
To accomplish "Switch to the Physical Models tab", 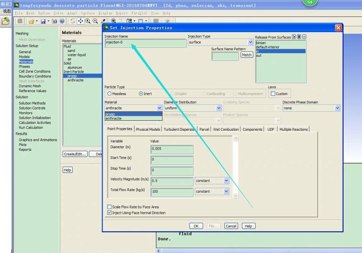I will pyautogui.click(x=148, y=130).
